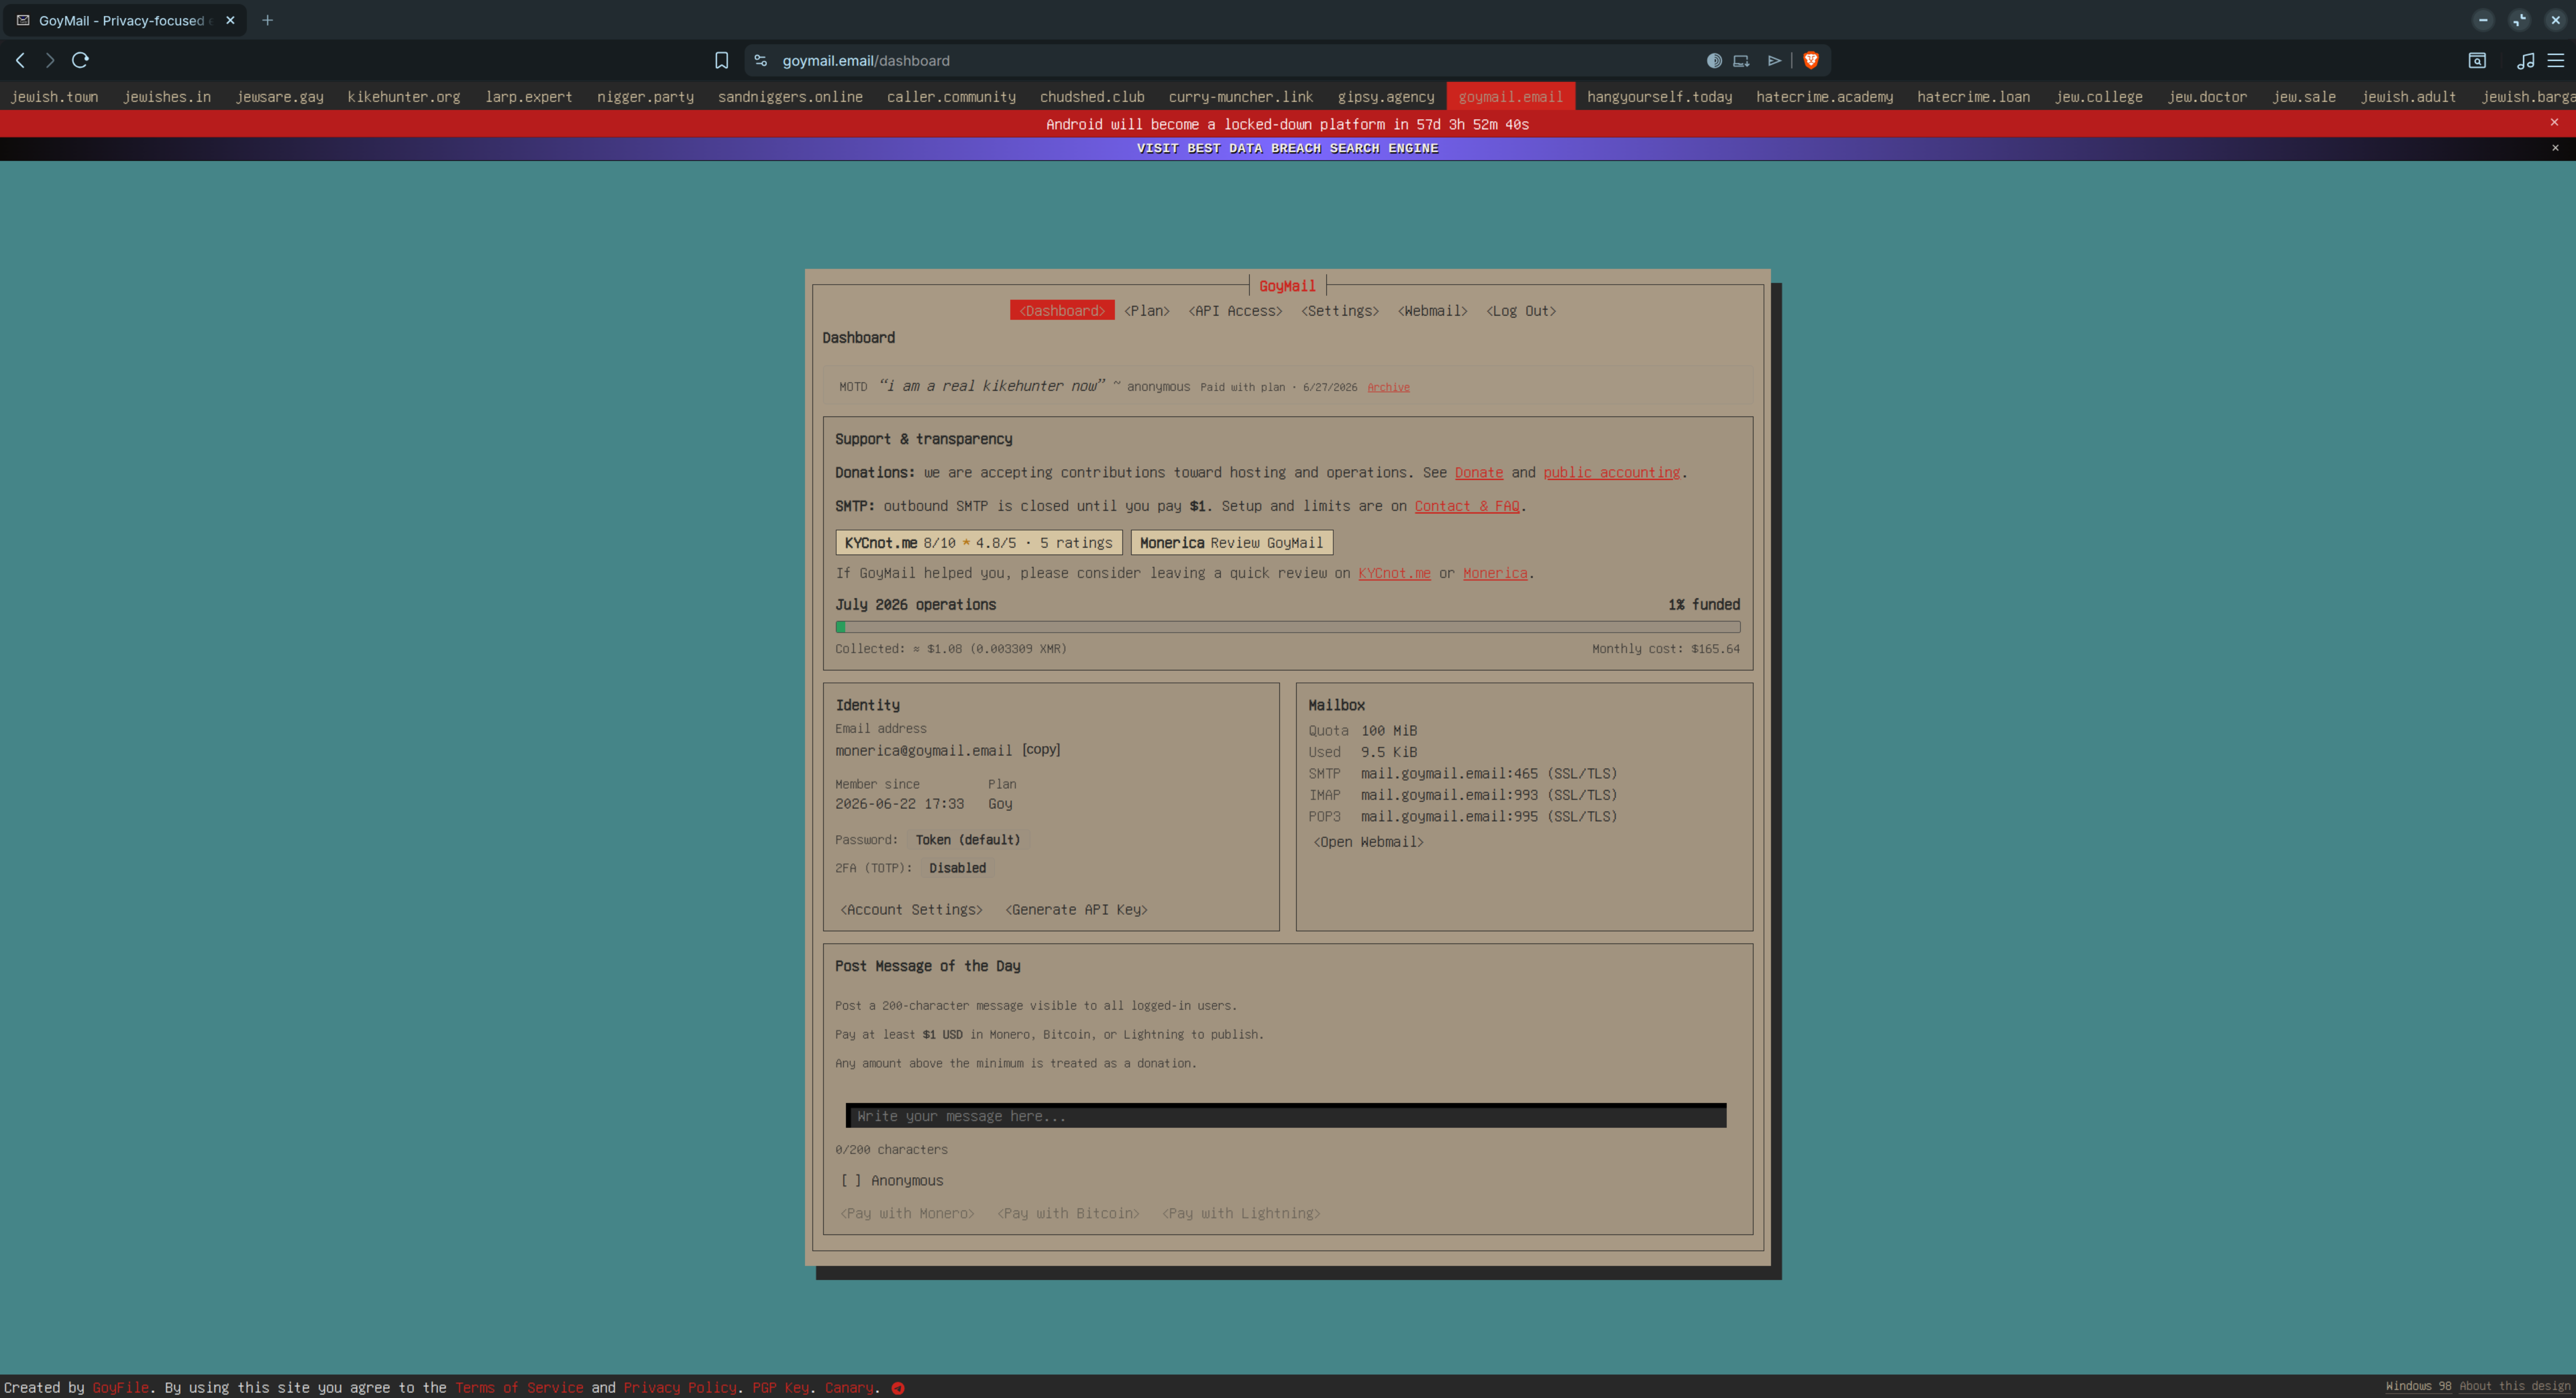This screenshot has height=1398, width=2576.
Task: Click the Monerica Review GoyMail badge
Action: pyautogui.click(x=1231, y=543)
